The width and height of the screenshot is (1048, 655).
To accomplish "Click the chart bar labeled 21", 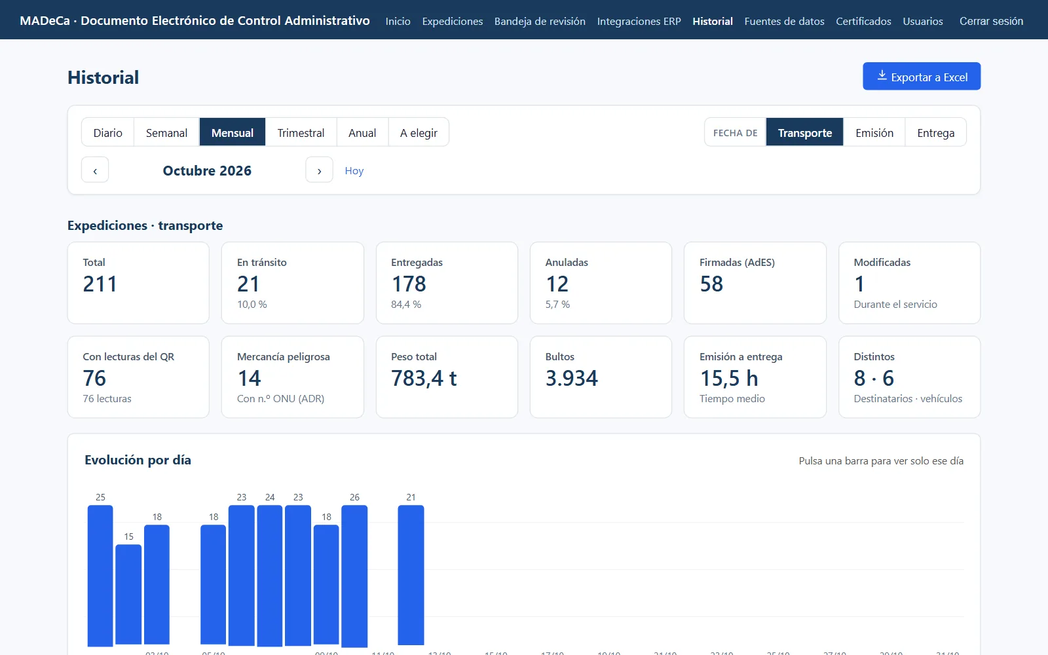I will 411,575.
